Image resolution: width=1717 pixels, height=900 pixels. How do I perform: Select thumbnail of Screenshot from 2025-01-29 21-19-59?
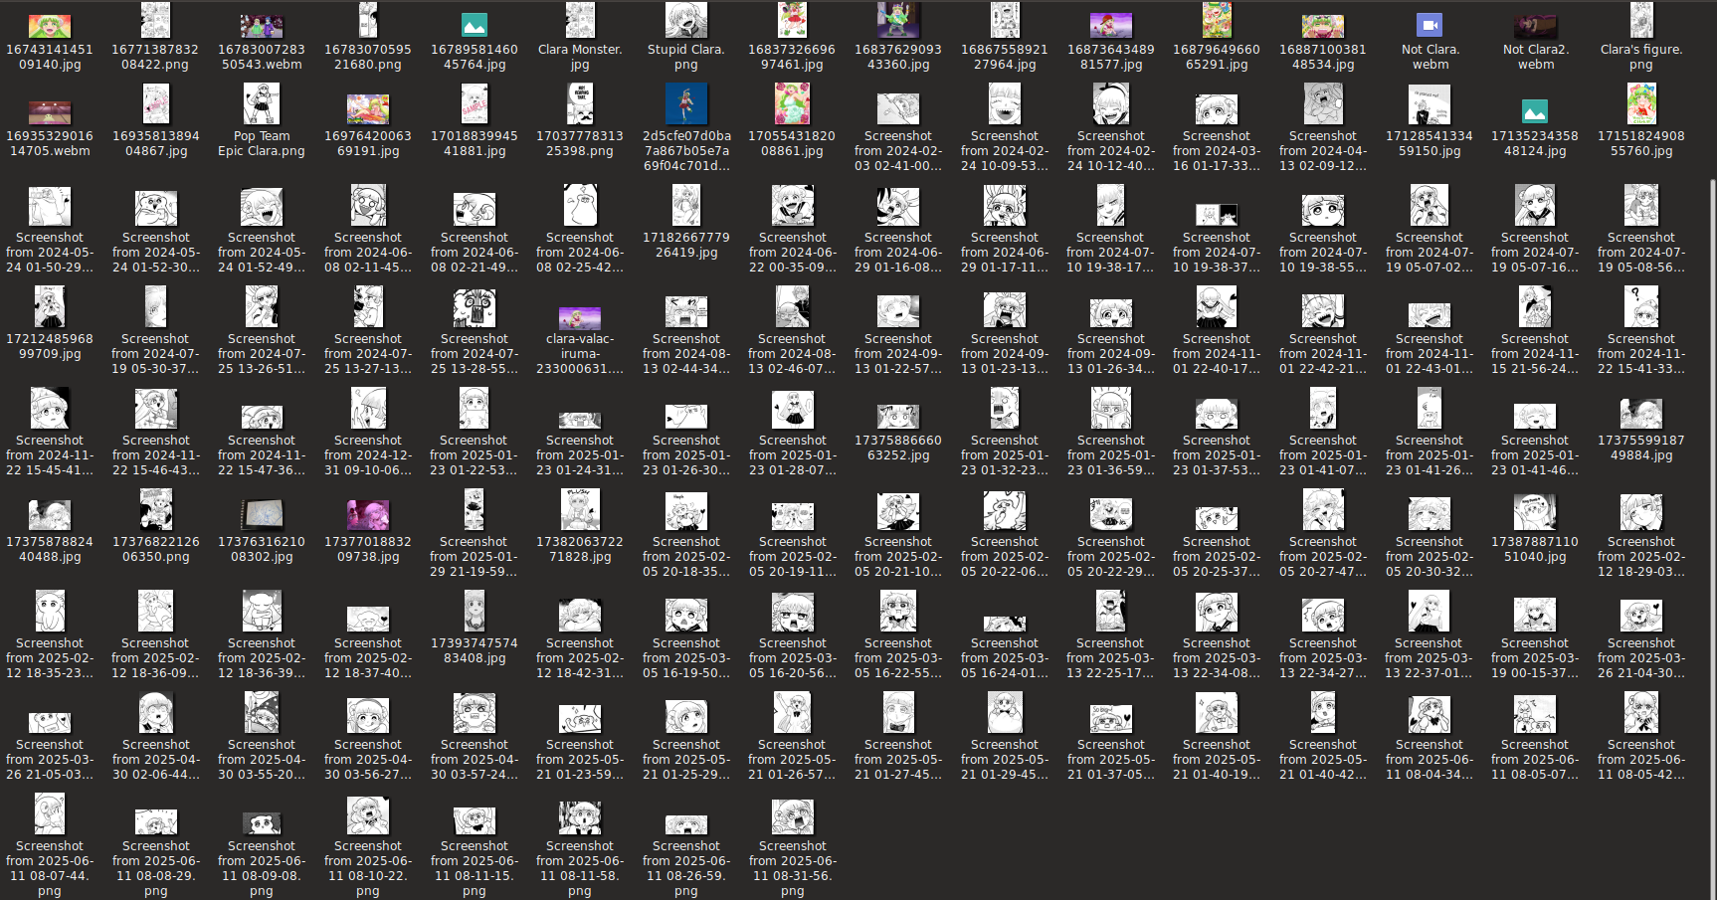pyautogui.click(x=475, y=509)
